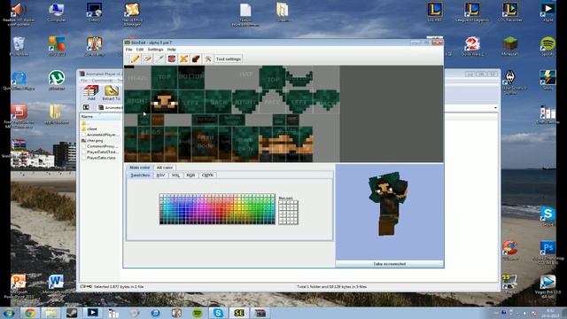Switch to the Alt color tab
Image resolution: width=567 pixels, height=319 pixels.
tap(165, 167)
